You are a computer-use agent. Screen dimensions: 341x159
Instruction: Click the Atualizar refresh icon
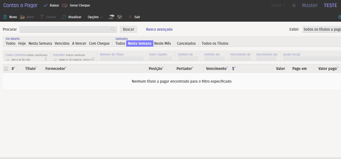(64, 17)
